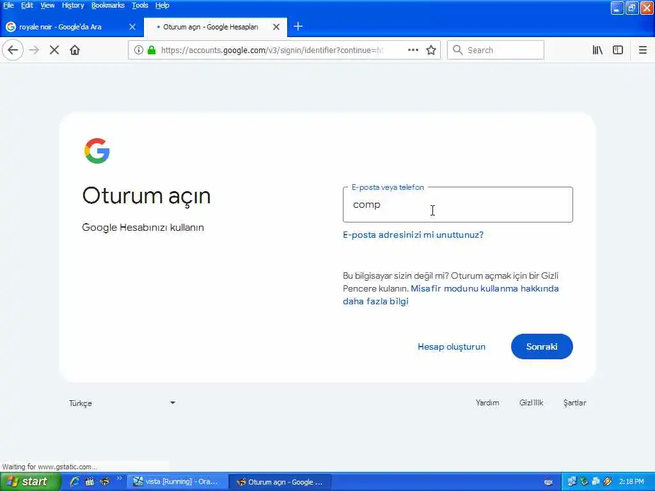Screen dimensions: 655x491
Task: Click Hesap oluşturun
Action: (452, 347)
